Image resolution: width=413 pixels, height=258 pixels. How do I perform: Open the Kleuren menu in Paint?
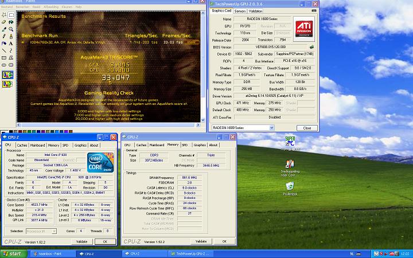coord(68,7)
